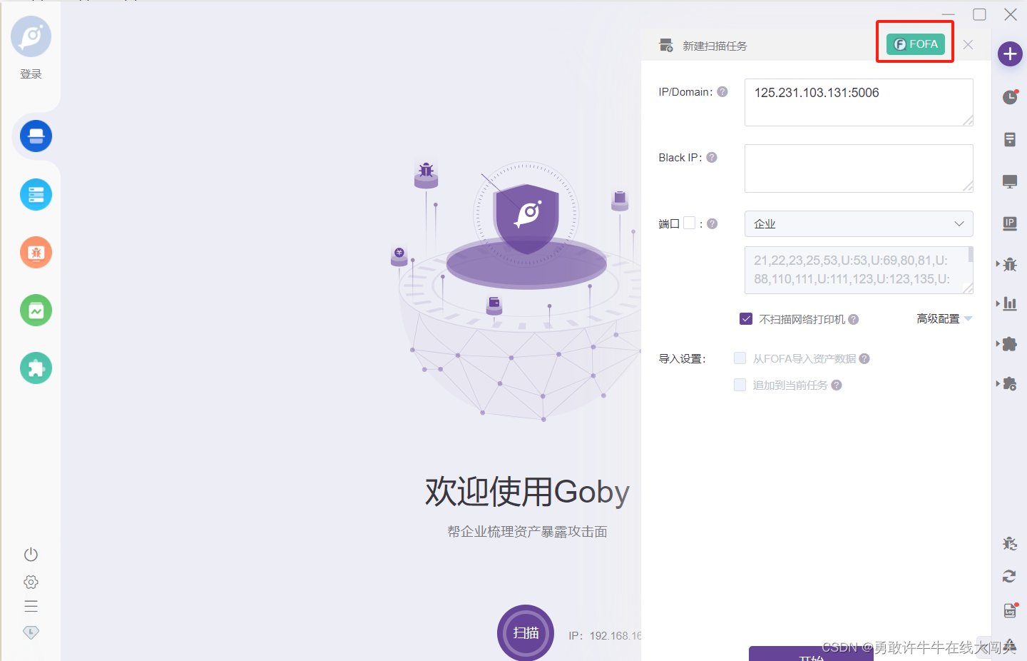Click the IP laptop icon on the right bar
The width and height of the screenshot is (1027, 661).
[1010, 223]
